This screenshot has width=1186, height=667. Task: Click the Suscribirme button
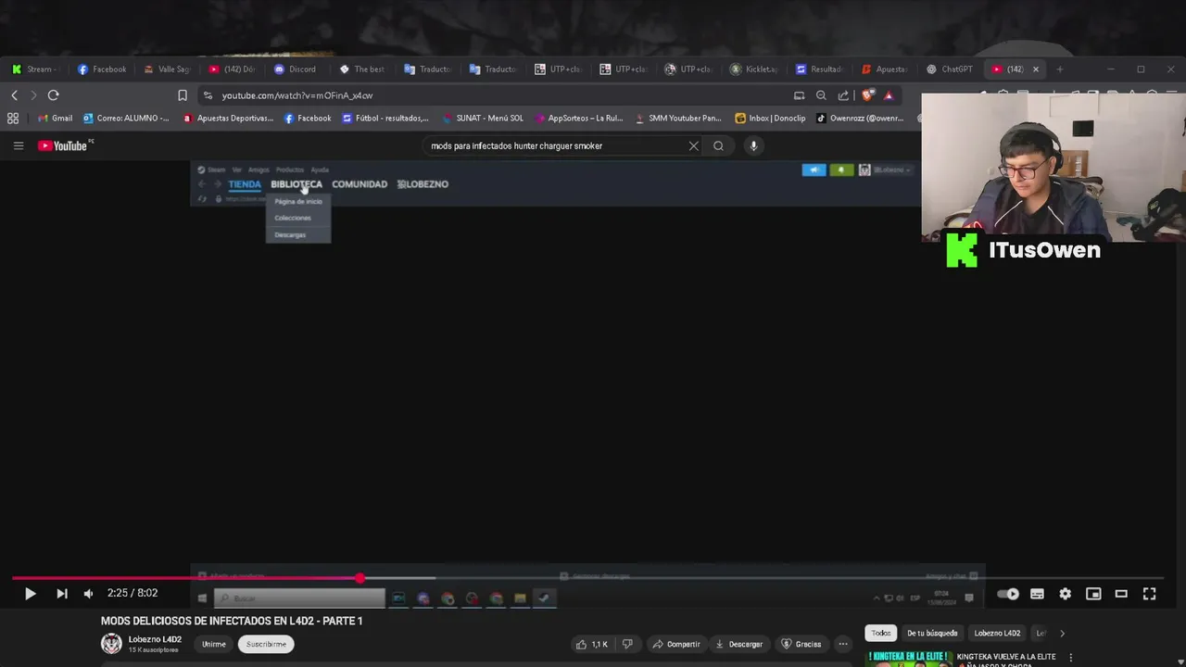266,644
